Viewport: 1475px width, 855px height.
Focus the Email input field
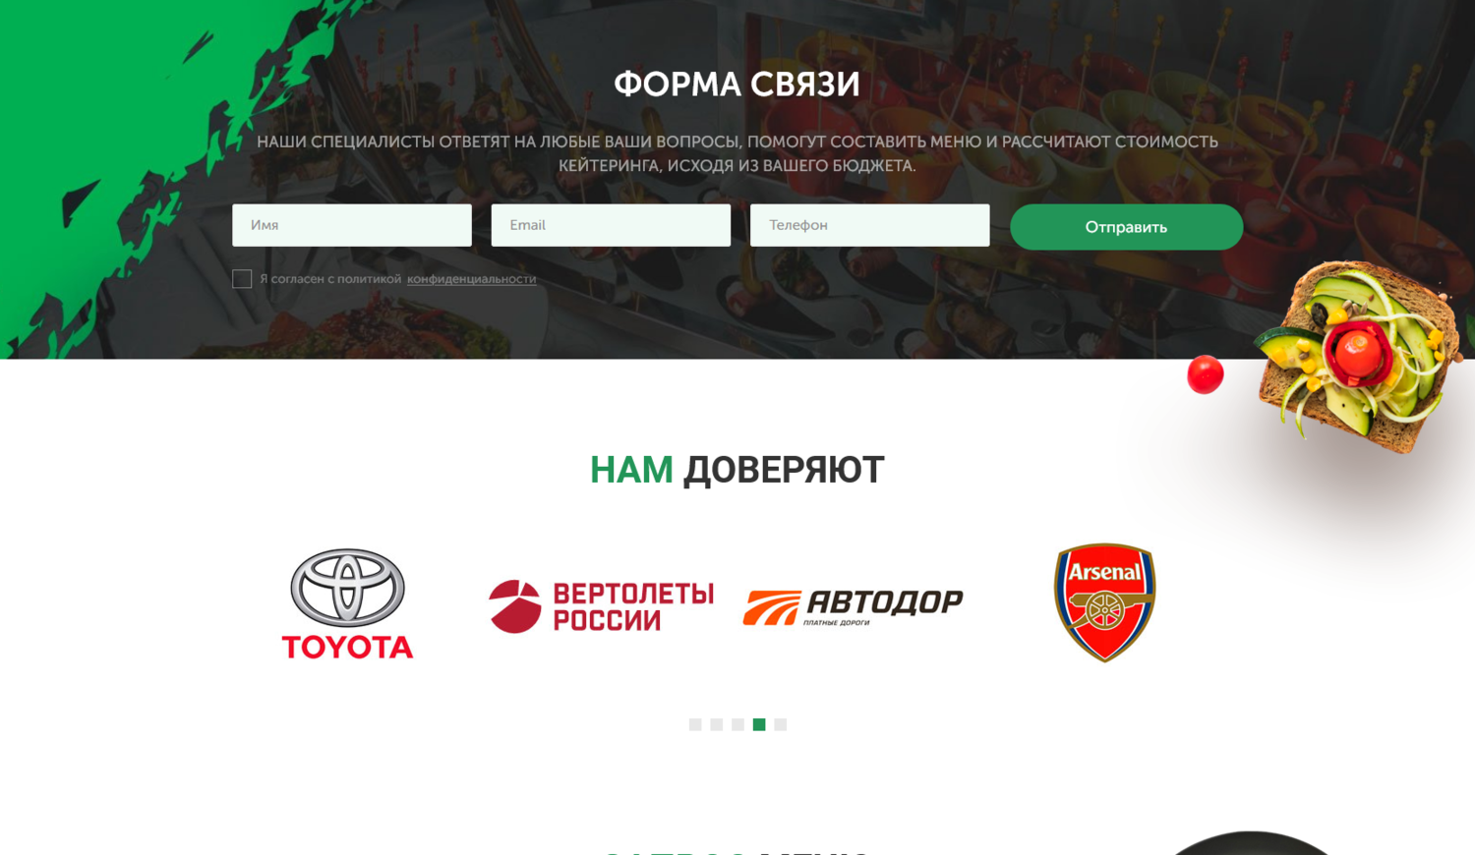(x=611, y=225)
